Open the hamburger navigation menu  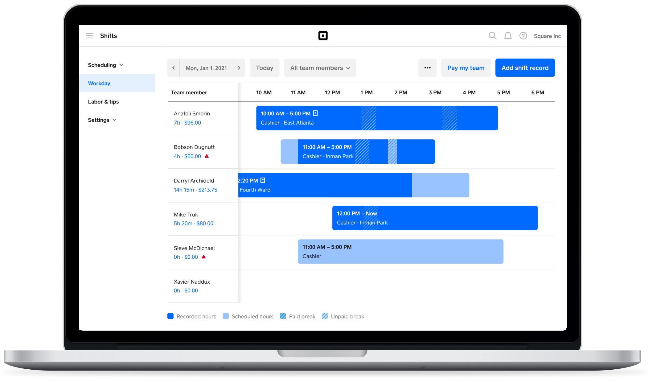coord(89,36)
